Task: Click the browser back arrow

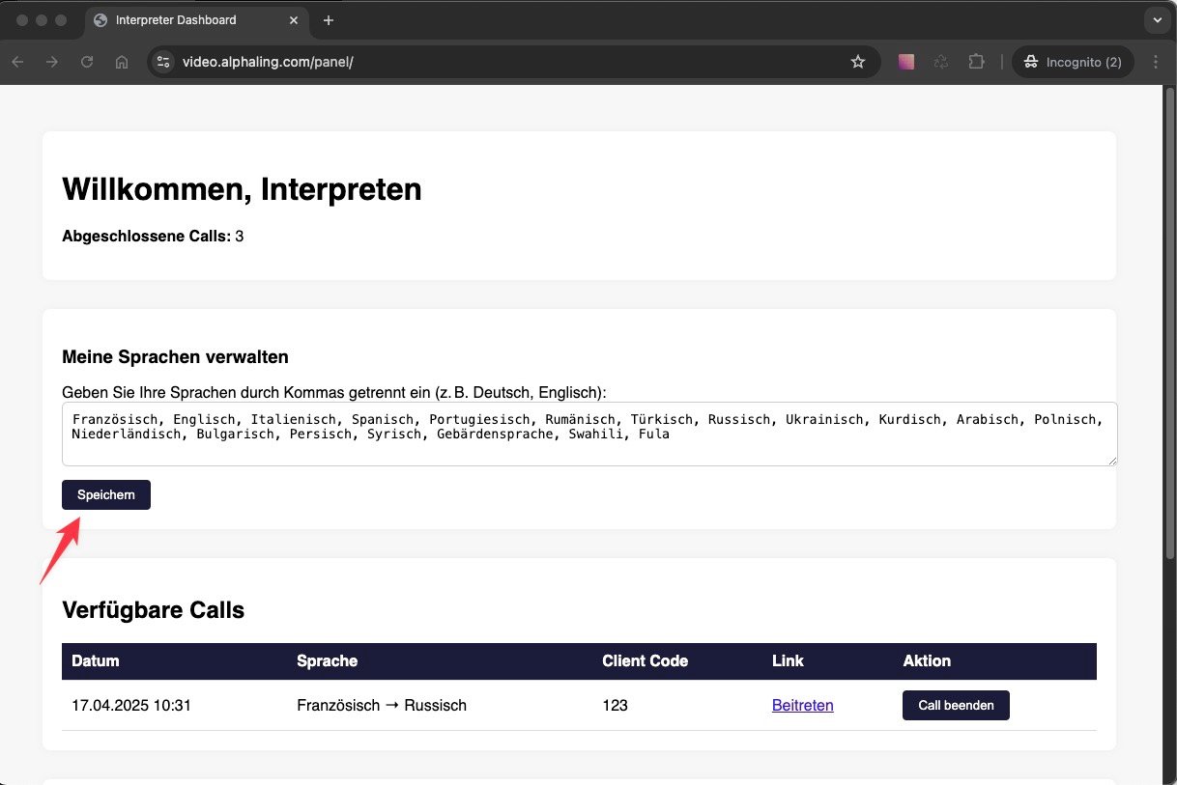Action: click(x=17, y=62)
